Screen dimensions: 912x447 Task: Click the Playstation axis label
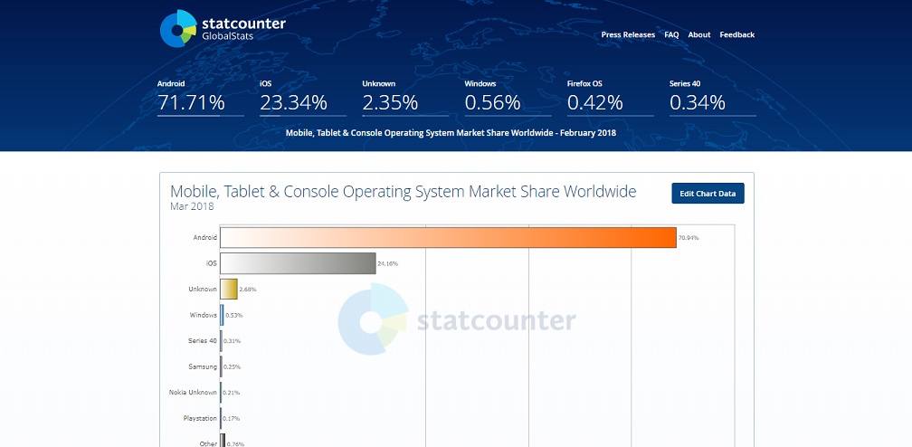coord(200,418)
